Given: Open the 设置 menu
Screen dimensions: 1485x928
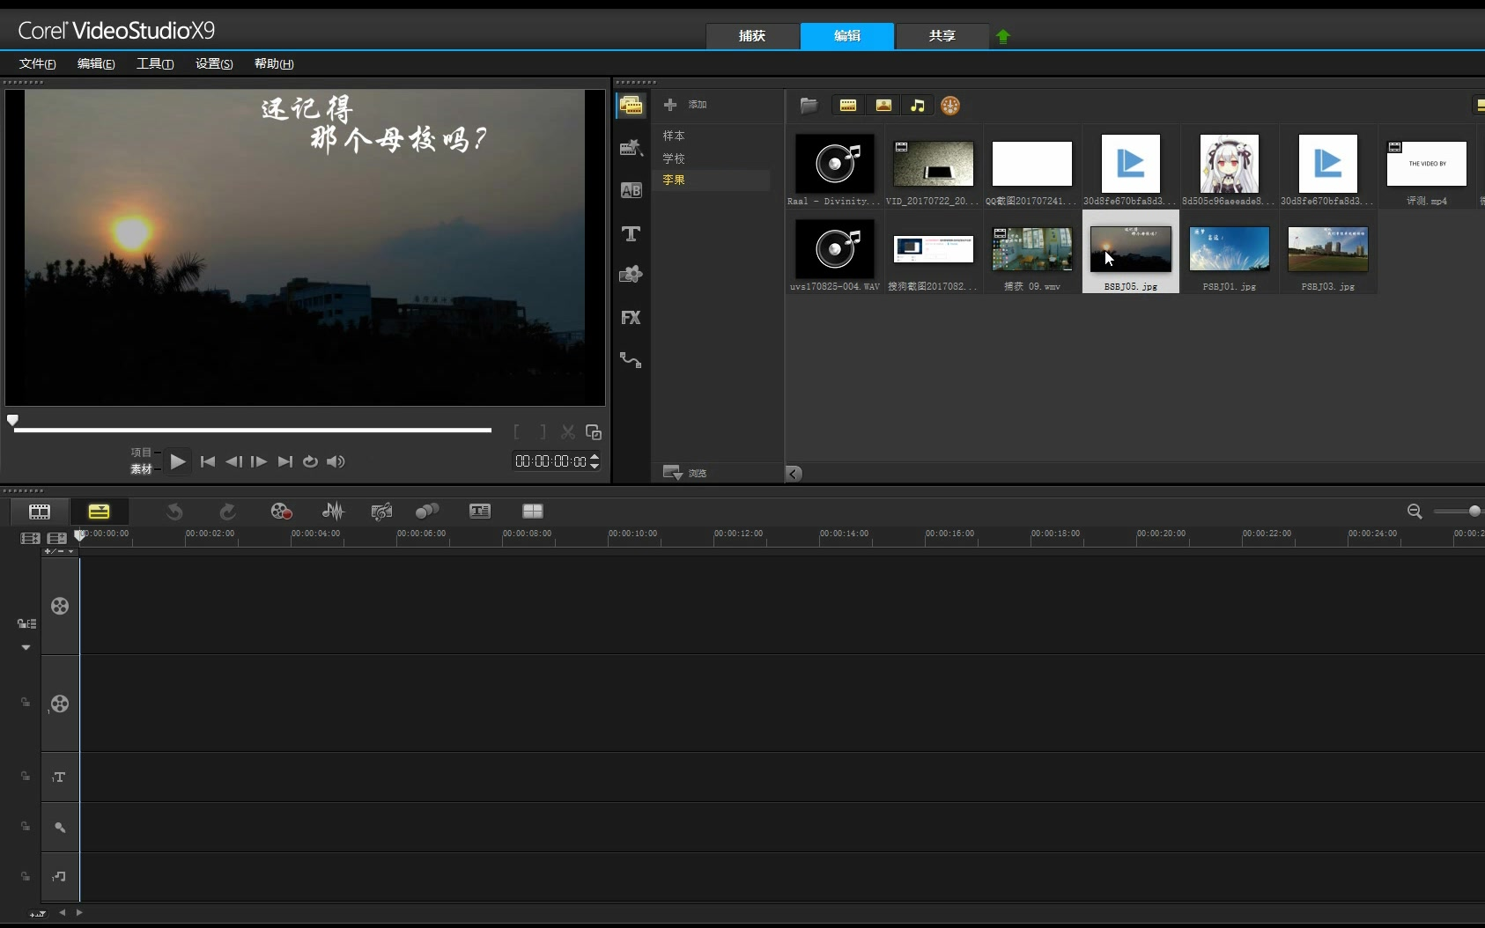Looking at the screenshot, I should (x=214, y=63).
